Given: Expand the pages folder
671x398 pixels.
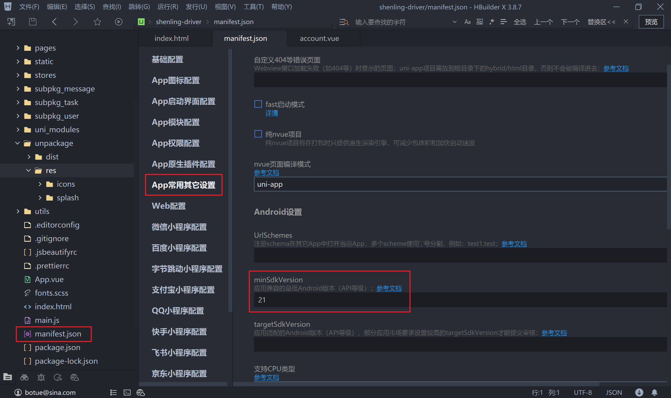Looking at the screenshot, I should click(x=18, y=48).
